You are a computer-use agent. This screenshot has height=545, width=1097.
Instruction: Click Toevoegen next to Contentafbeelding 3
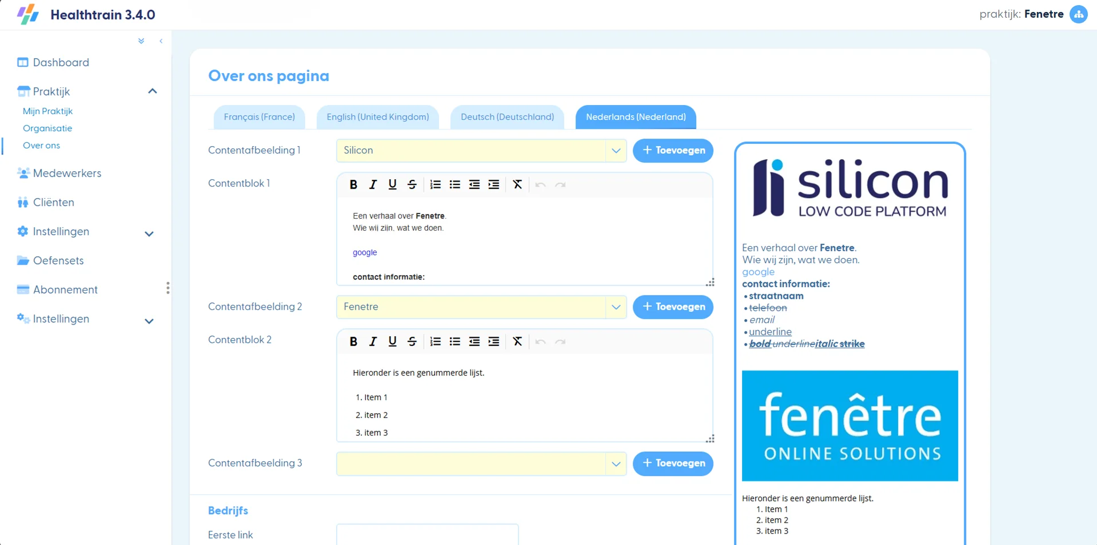pos(673,463)
